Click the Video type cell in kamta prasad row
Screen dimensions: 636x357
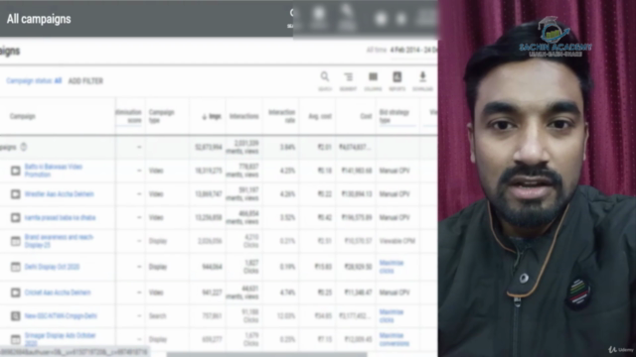[x=156, y=218]
